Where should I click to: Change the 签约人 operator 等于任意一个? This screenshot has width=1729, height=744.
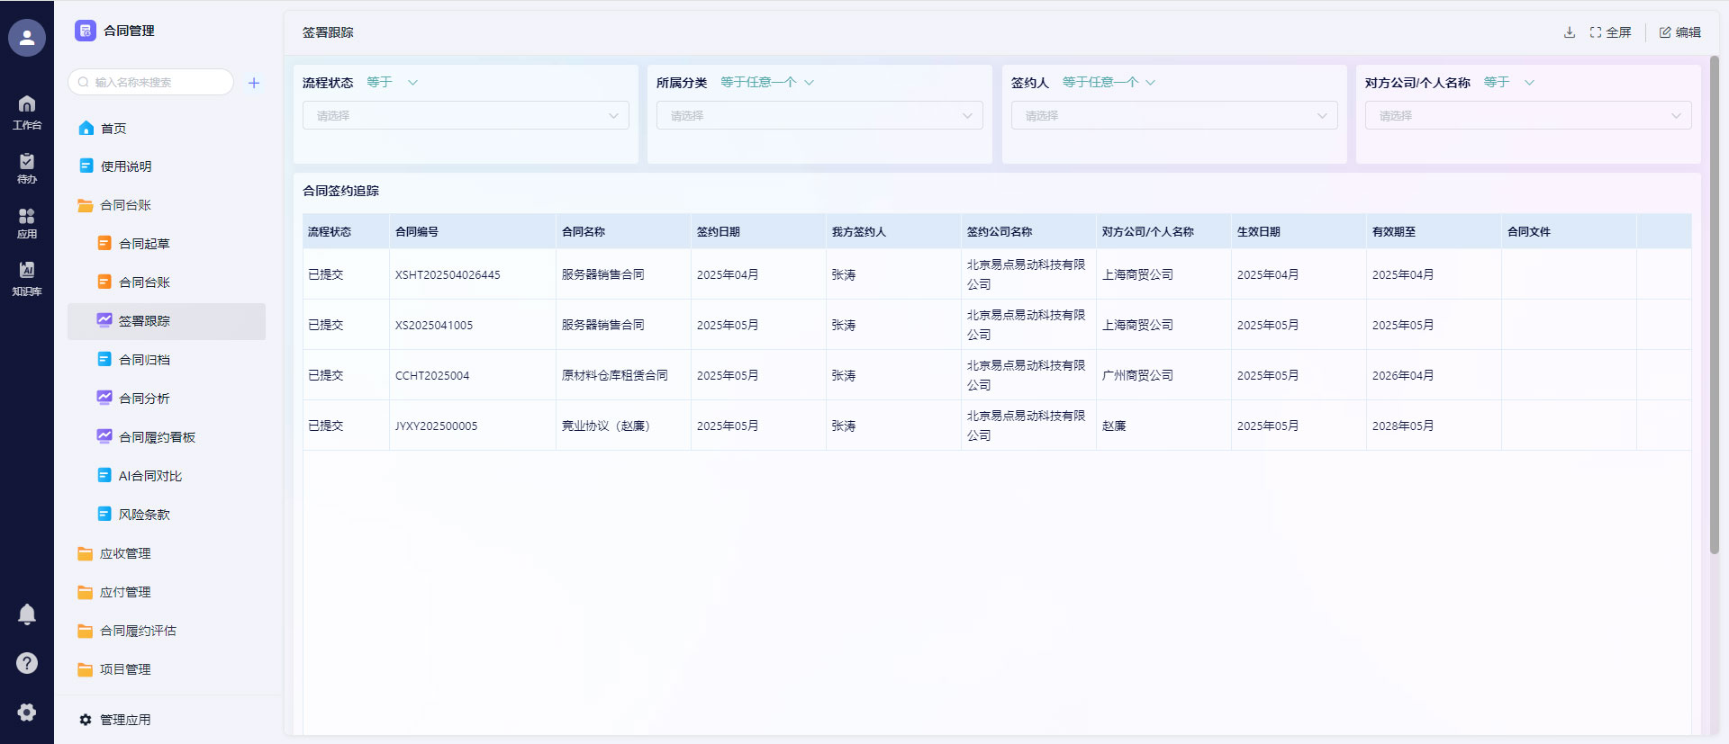coord(1108,83)
